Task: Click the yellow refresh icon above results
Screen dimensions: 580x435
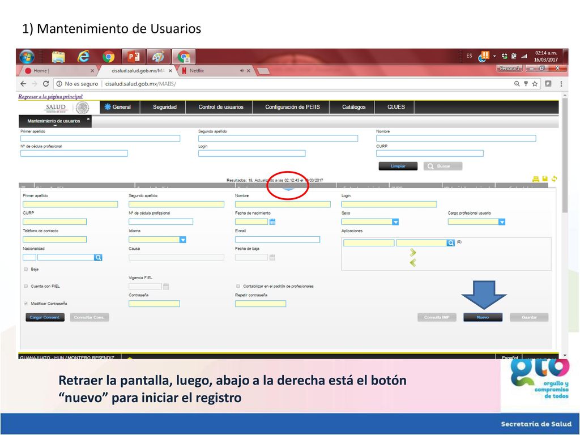Action: (554, 178)
